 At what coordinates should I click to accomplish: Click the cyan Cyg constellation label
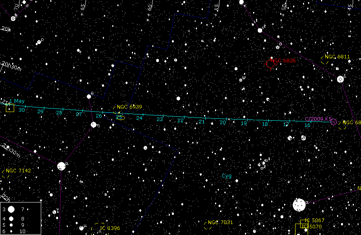[x=227, y=176]
